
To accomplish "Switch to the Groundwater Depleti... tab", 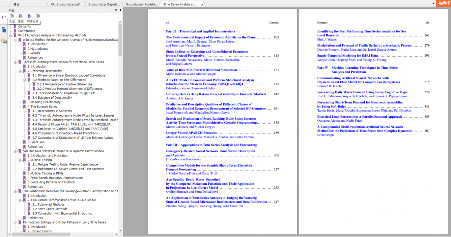I will (x=104, y=4).
